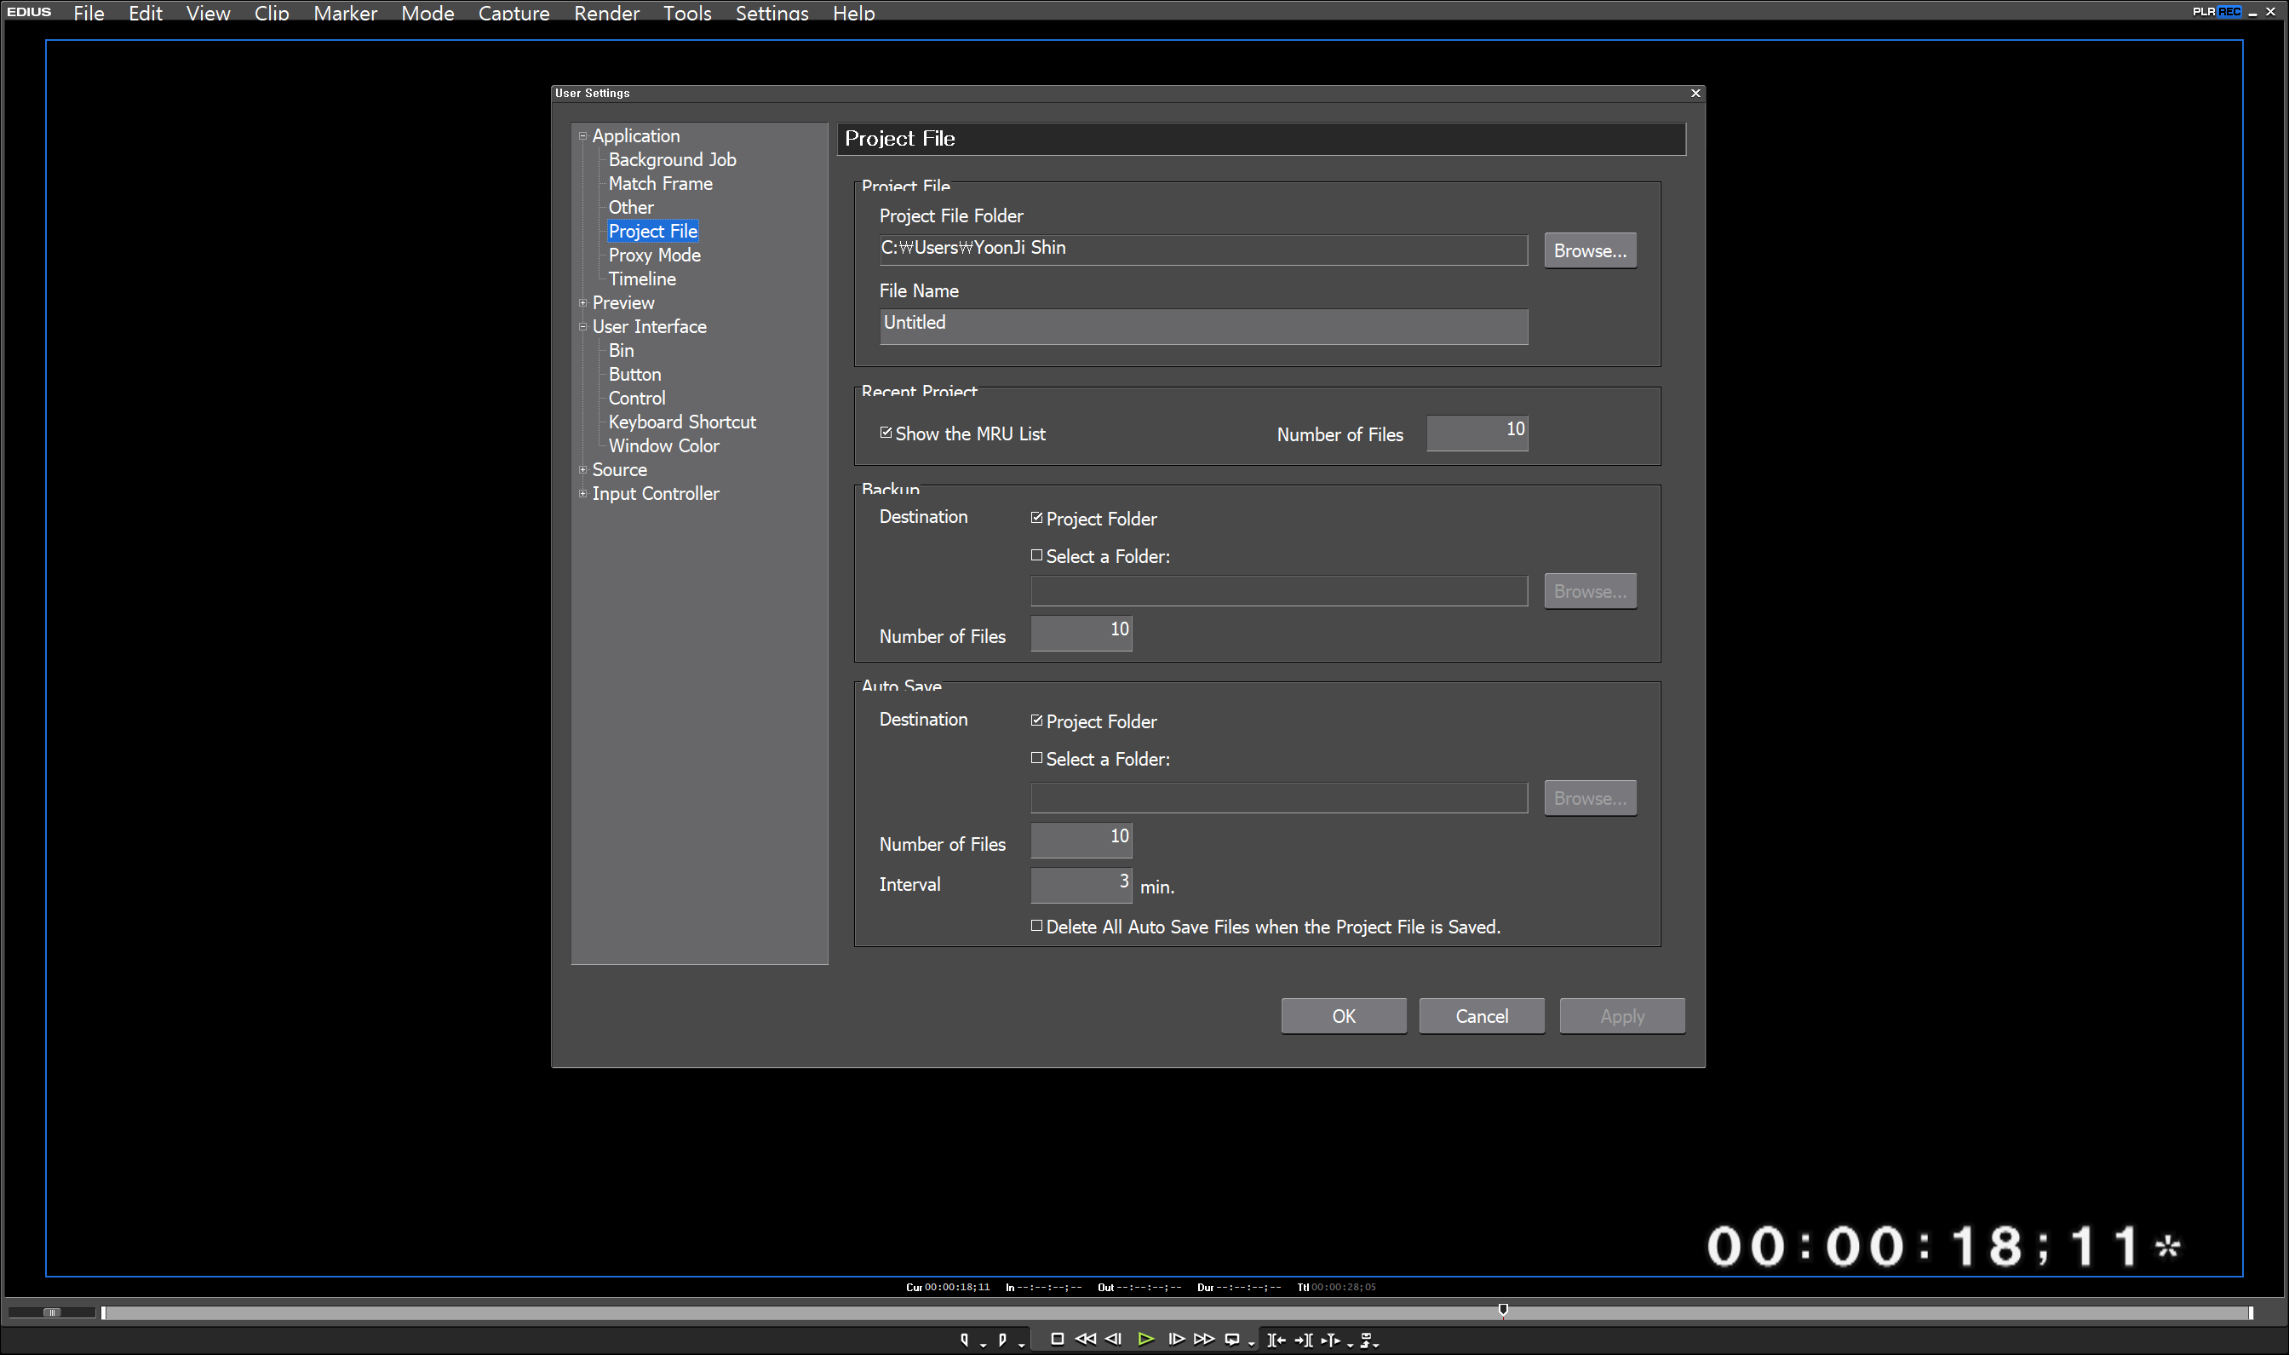The image size is (2289, 1355).
Task: Expand the Preview tree node
Action: tap(583, 303)
